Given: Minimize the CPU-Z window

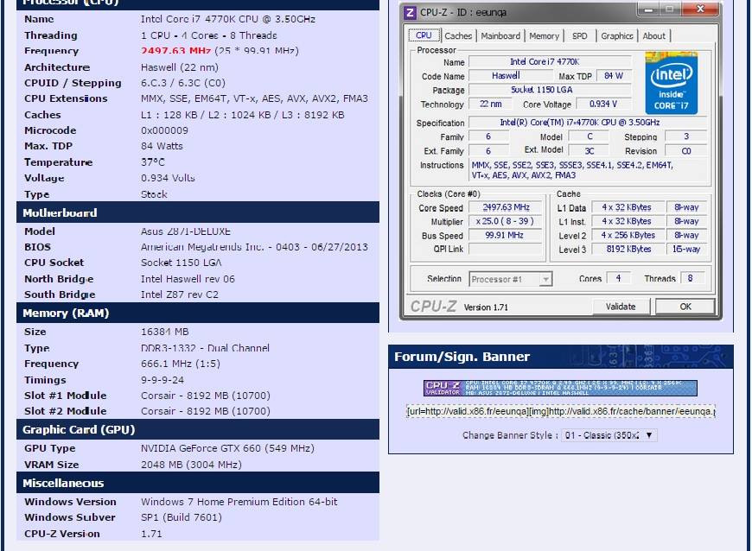Looking at the screenshot, I should click(x=648, y=9).
